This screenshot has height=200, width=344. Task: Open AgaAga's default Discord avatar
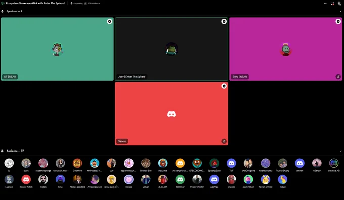pyautogui.click(x=214, y=179)
